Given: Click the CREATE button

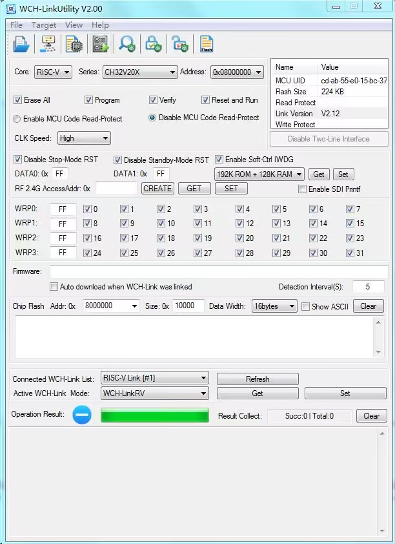Looking at the screenshot, I should tap(157, 189).
